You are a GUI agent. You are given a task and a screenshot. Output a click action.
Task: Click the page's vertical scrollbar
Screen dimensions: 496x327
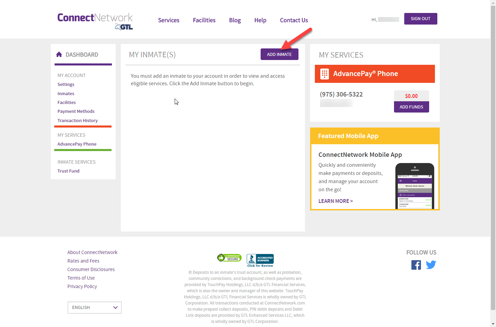tap(493, 158)
